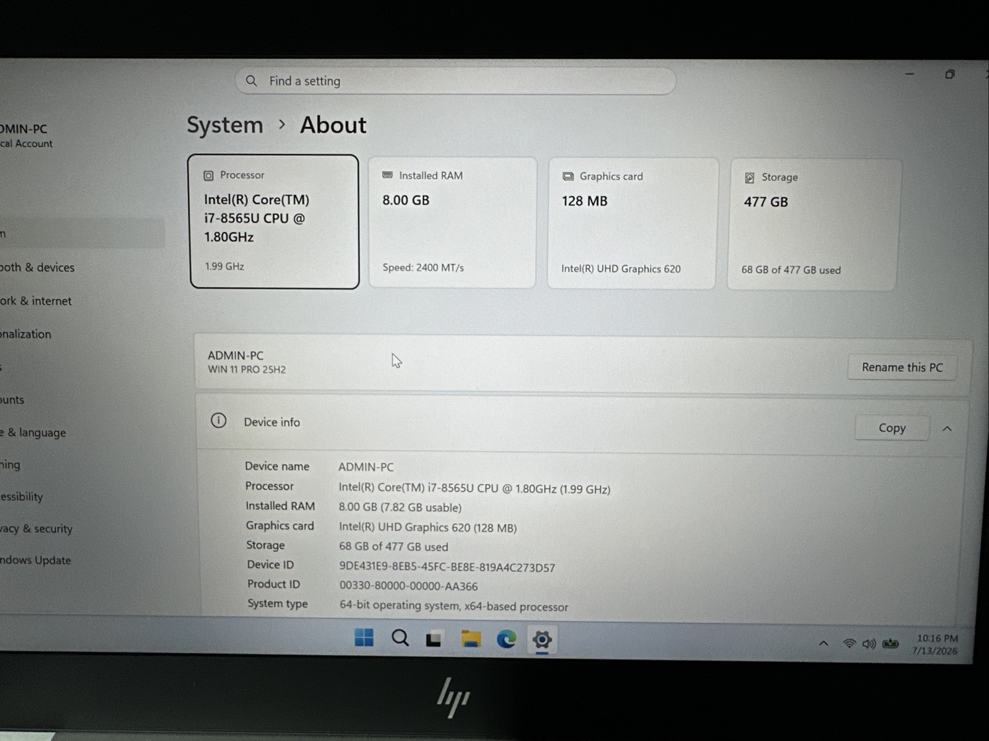Screen dimensions: 989x741
Task: Click the Storage drive icon
Action: [749, 178]
